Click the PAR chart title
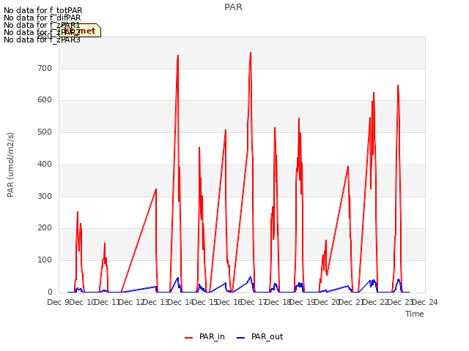The width and height of the screenshot is (469, 351). click(x=233, y=7)
